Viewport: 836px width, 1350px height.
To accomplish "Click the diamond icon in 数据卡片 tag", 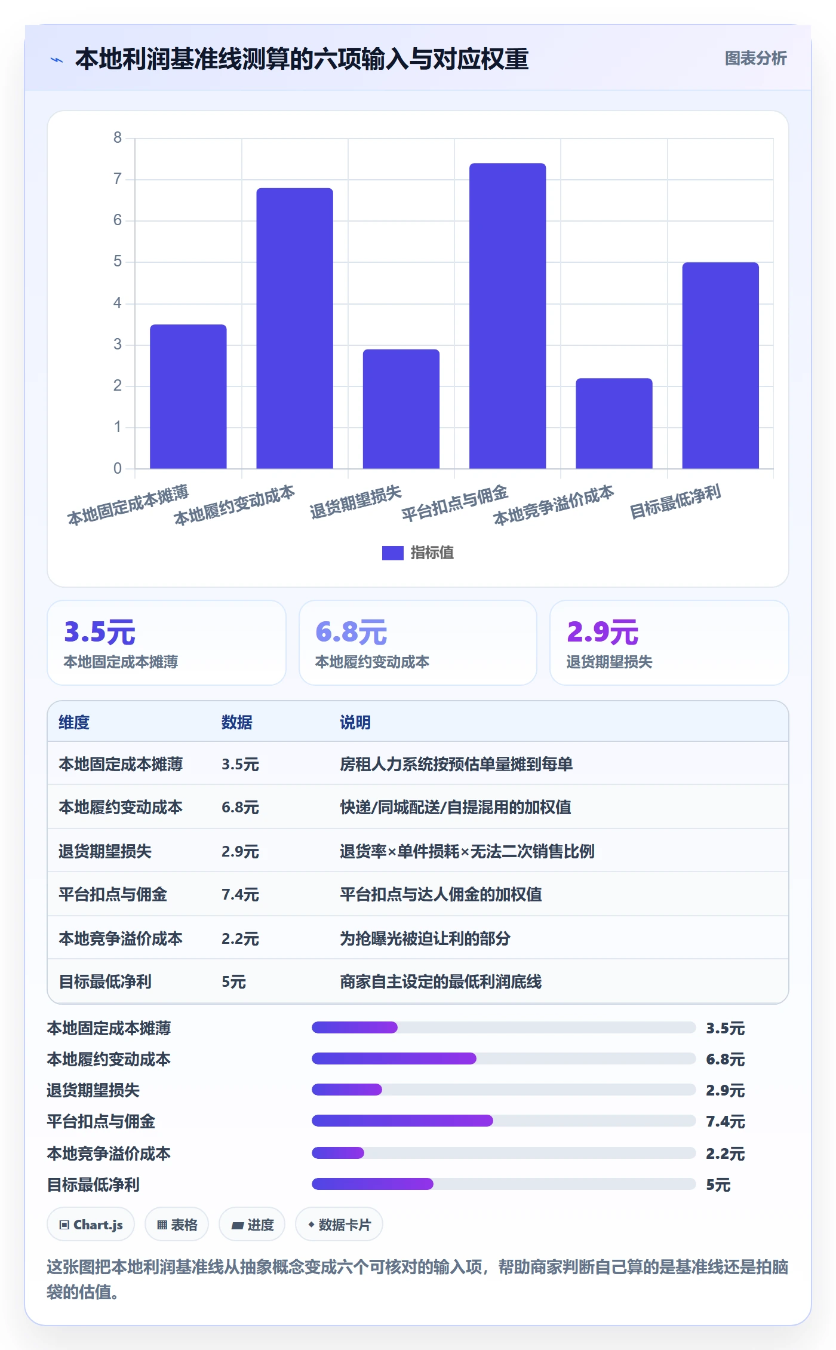I will pos(311,1225).
